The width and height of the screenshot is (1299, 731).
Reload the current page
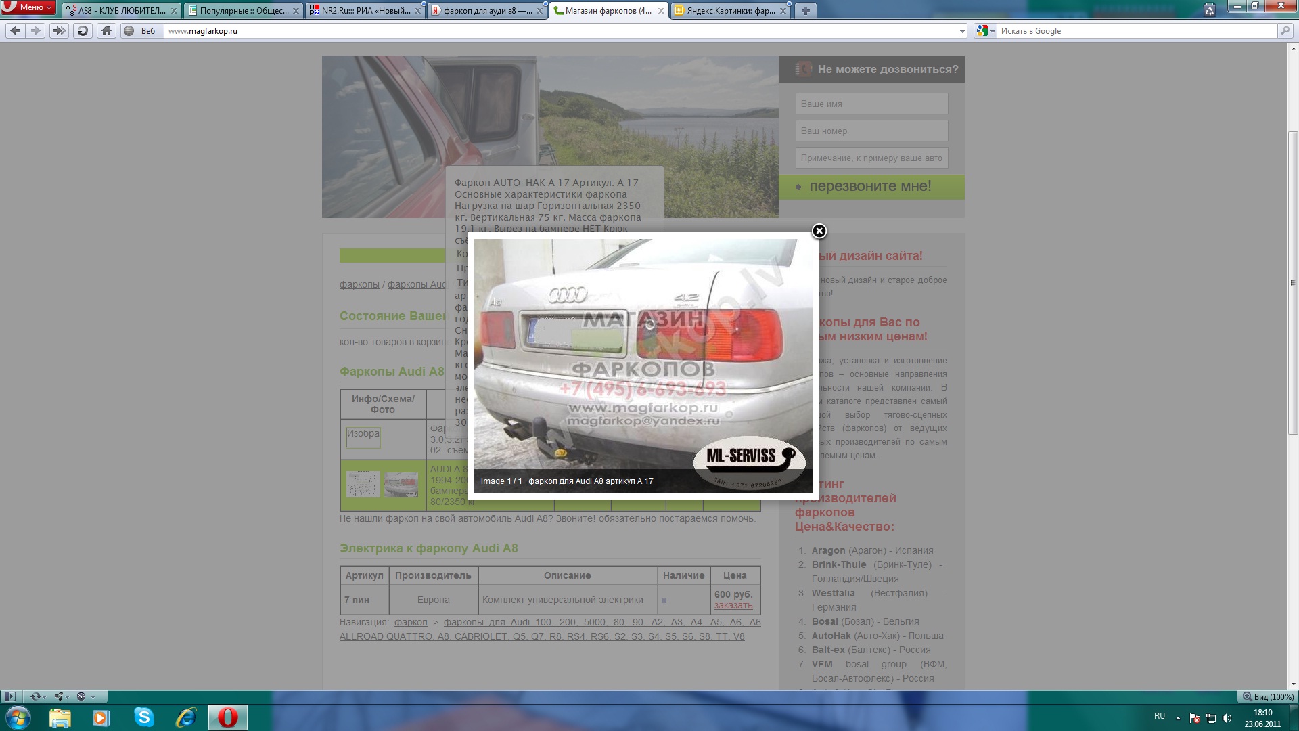point(83,30)
